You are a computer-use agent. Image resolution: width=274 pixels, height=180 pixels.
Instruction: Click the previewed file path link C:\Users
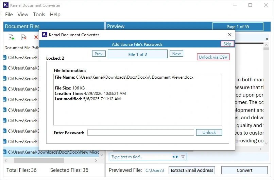[155, 171]
